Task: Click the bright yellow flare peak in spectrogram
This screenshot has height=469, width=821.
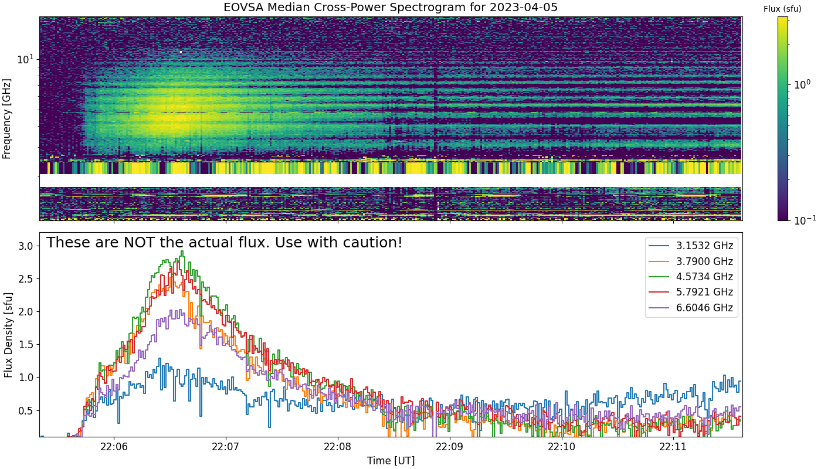Action: point(176,111)
